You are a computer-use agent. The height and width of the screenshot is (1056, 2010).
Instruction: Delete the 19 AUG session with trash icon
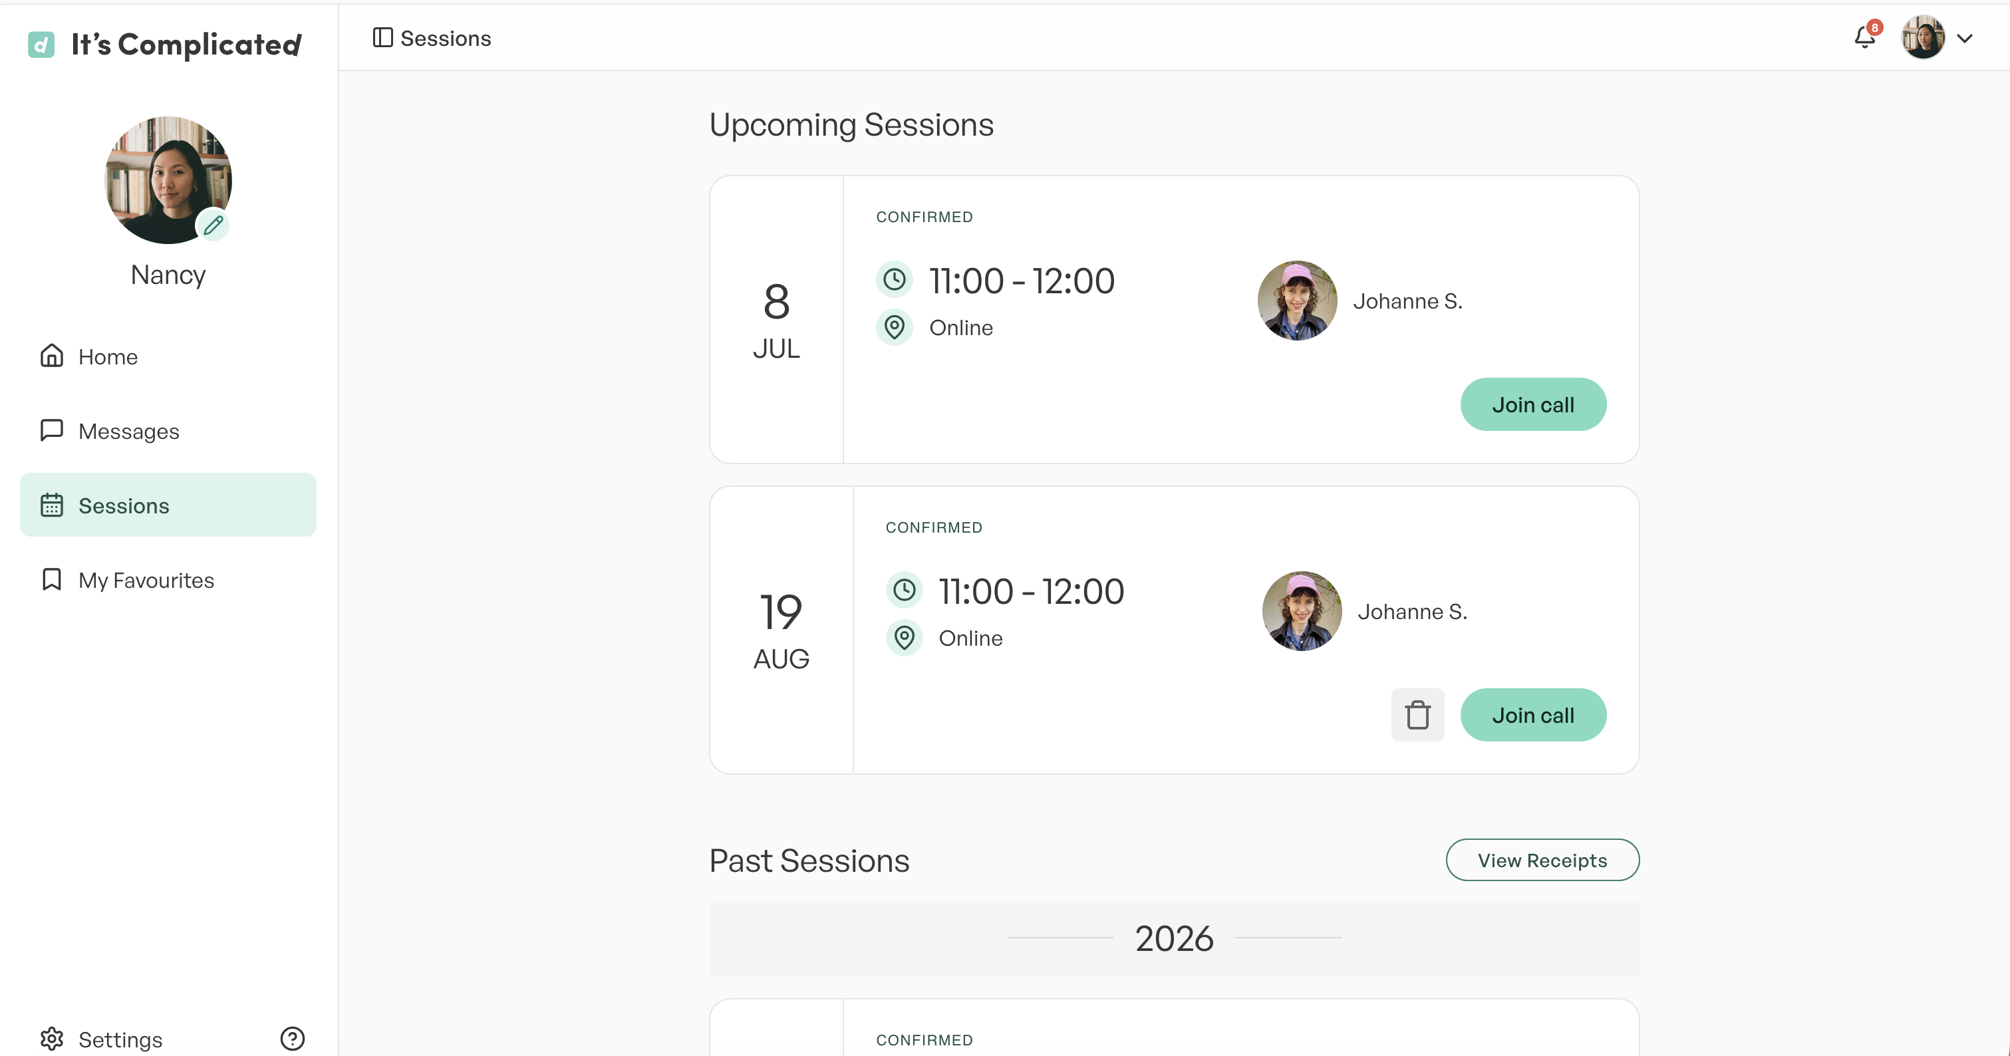click(1417, 714)
